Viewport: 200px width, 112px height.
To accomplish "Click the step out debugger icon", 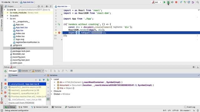I will tap(62, 71).
